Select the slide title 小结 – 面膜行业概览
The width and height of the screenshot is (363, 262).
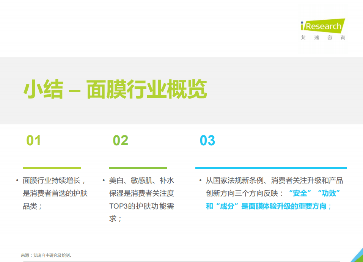coord(115,89)
